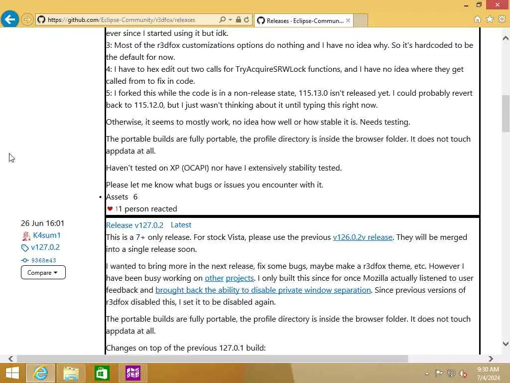This screenshot has width=510, height=383.
Task: Close the Releases tab
Action: (x=348, y=20)
